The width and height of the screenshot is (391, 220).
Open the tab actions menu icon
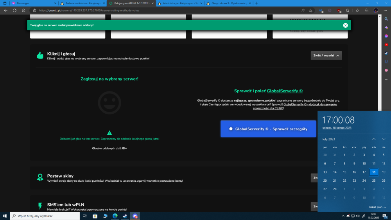click(5, 3)
